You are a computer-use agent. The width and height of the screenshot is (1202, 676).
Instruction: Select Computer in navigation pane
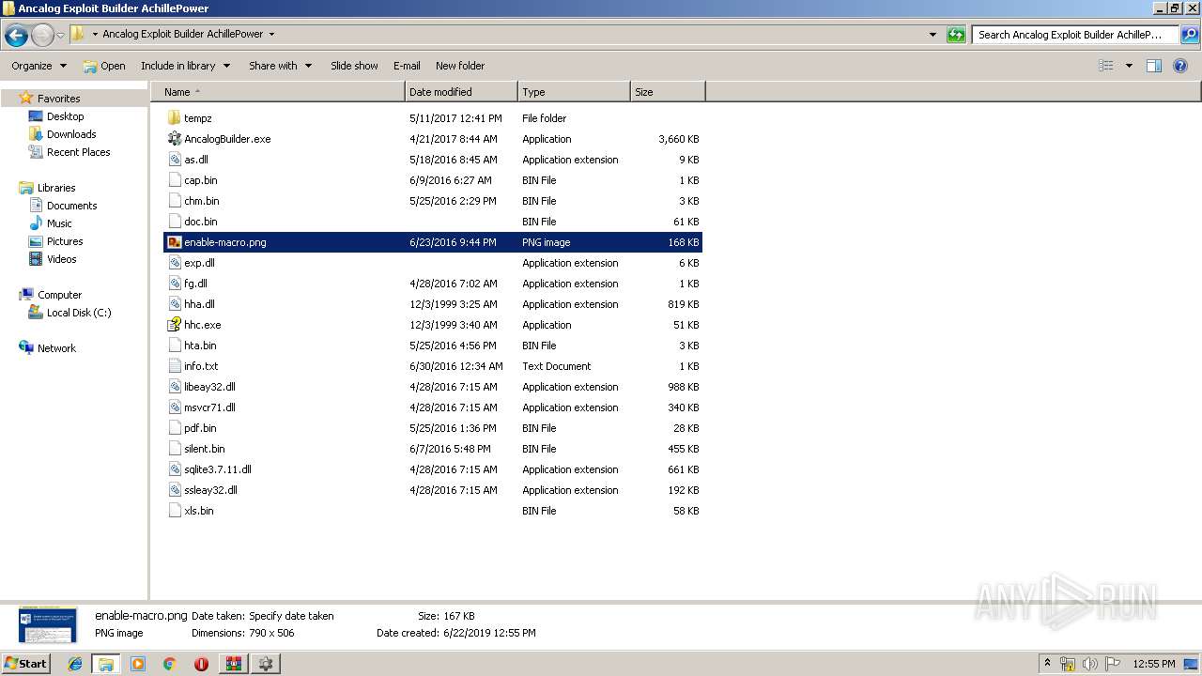pos(59,295)
